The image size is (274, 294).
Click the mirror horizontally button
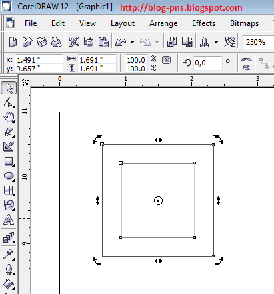point(247,59)
